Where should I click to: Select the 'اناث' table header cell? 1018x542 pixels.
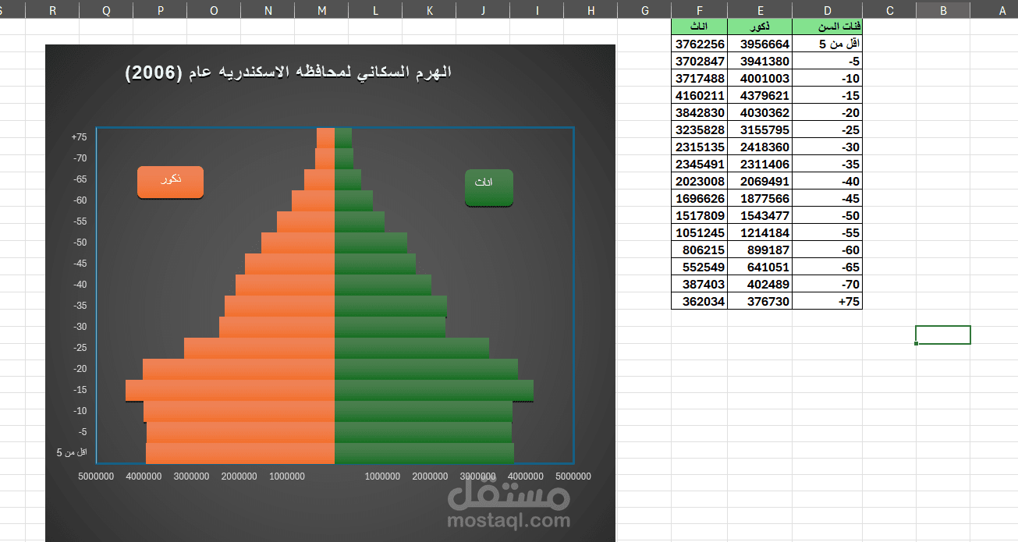[x=699, y=27]
